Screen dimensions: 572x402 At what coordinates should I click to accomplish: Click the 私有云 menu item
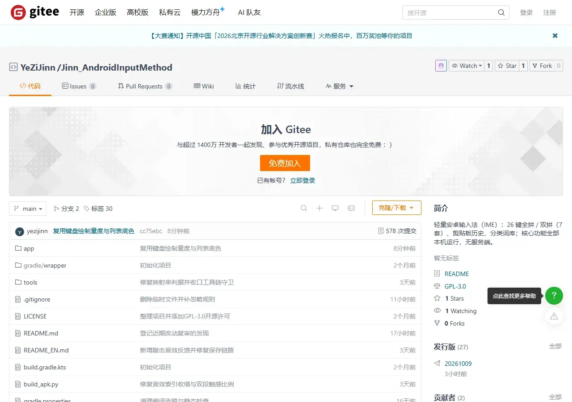[x=170, y=13]
